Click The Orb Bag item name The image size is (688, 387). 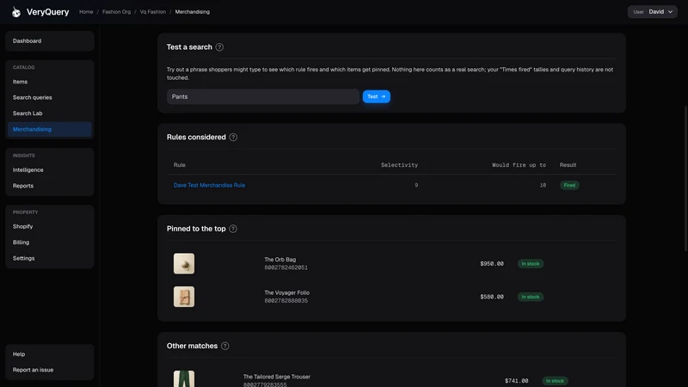[280, 260]
